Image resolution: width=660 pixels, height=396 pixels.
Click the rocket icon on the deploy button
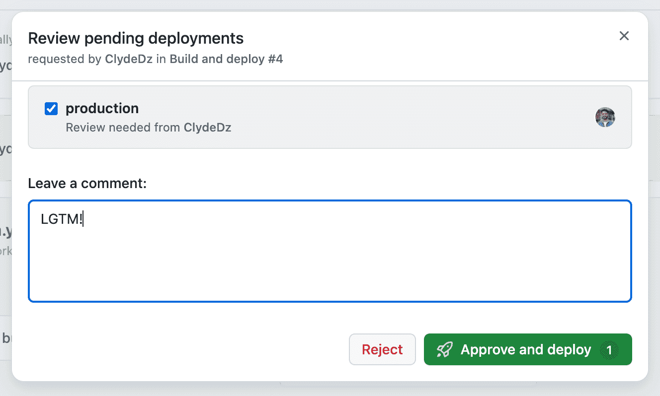444,350
